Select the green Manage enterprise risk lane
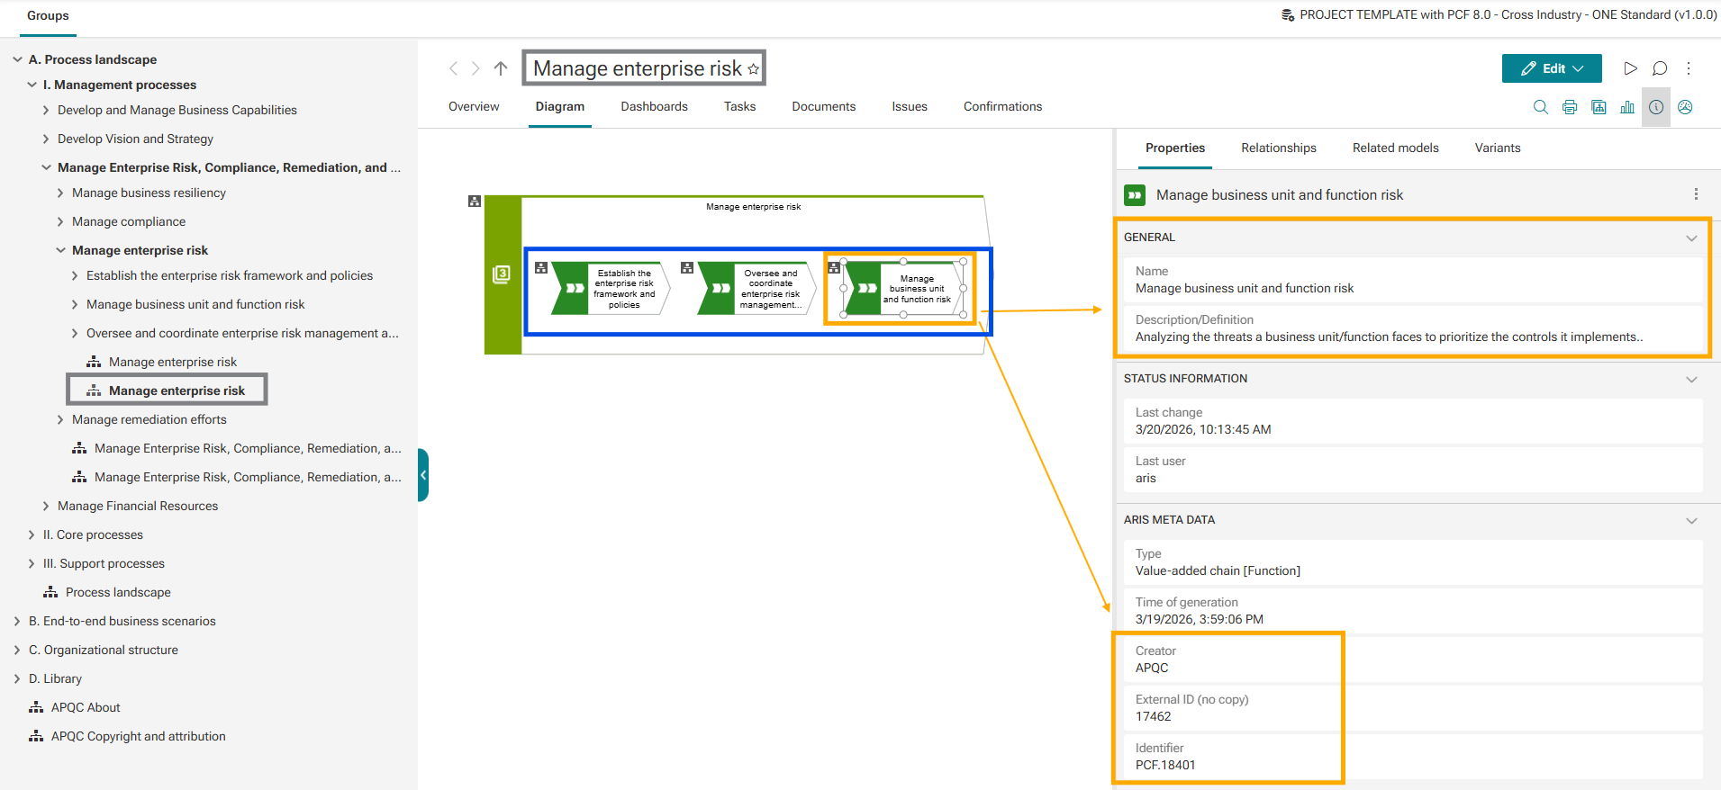The width and height of the screenshot is (1721, 790). point(503,274)
